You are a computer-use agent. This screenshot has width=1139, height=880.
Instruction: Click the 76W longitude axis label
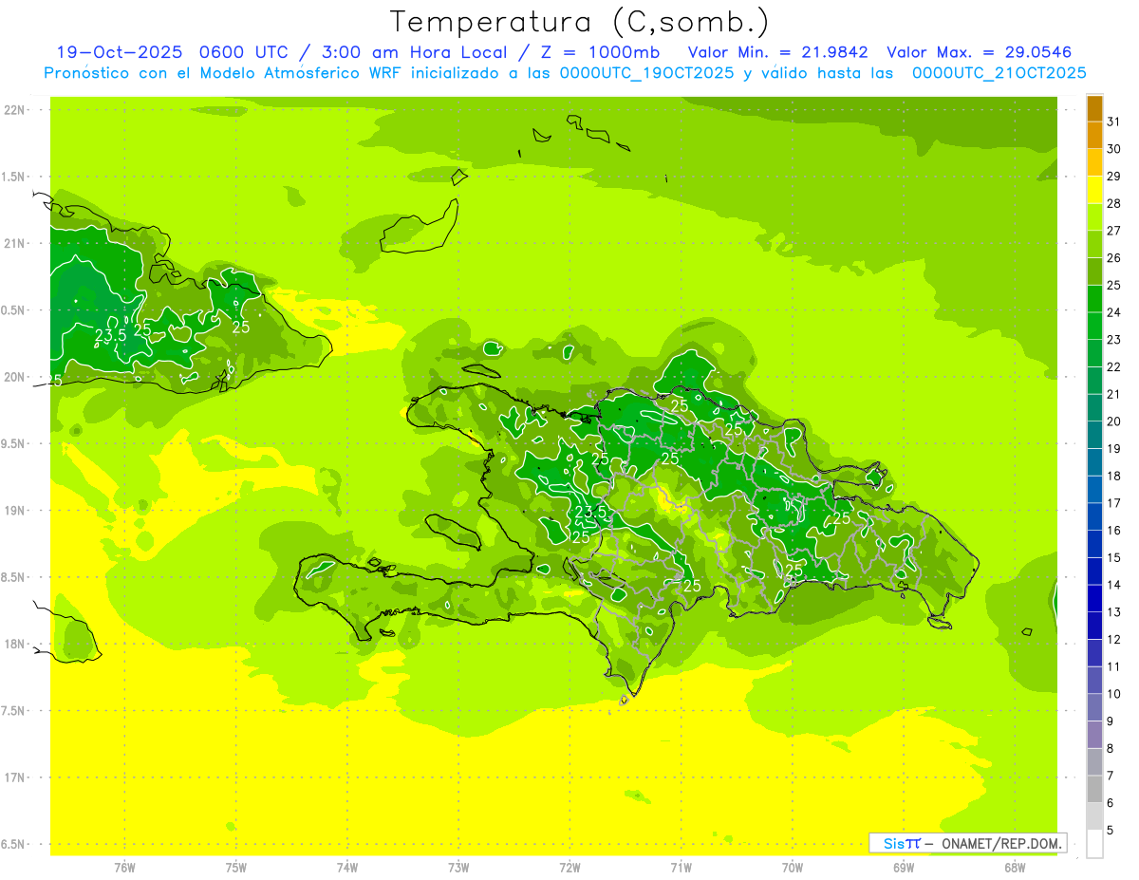click(x=124, y=868)
